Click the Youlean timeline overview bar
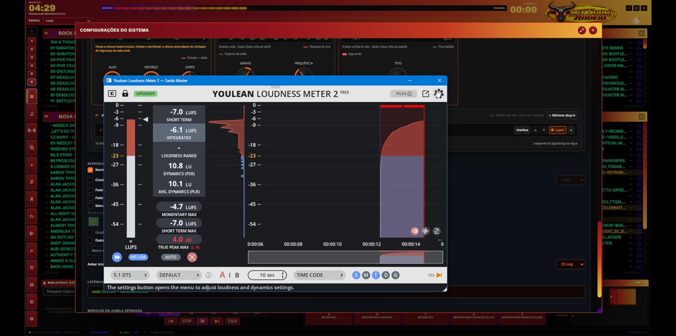The width and height of the screenshot is (676, 336). [x=345, y=257]
